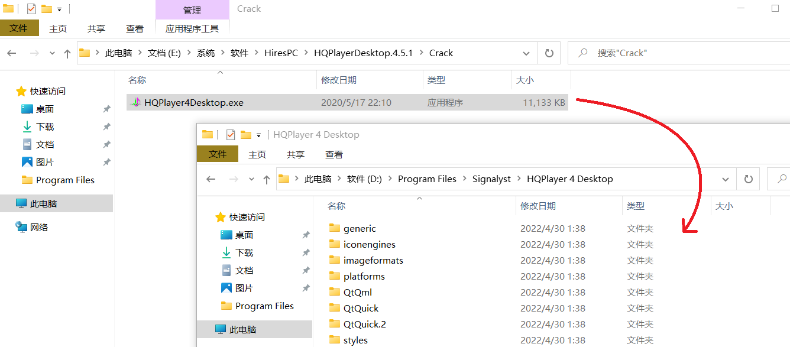Screen dimensions: 790x347
Task: Click the up arrow in Crack window navigation
Action: (x=67, y=53)
